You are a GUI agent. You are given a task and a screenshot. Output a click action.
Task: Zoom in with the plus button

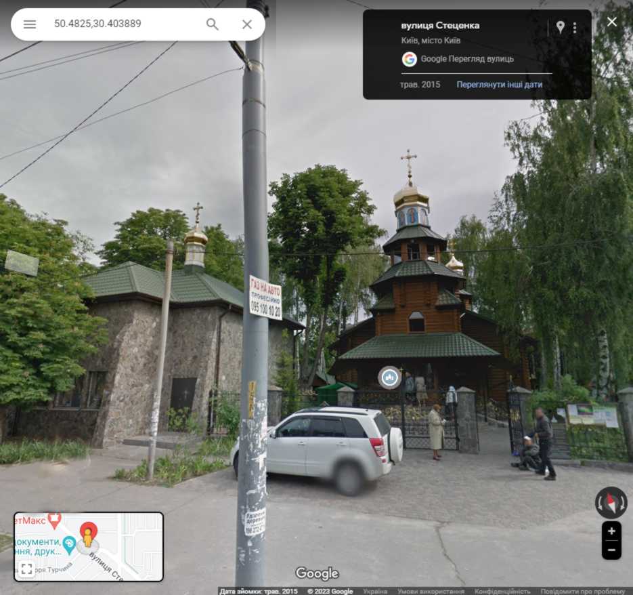tap(611, 531)
